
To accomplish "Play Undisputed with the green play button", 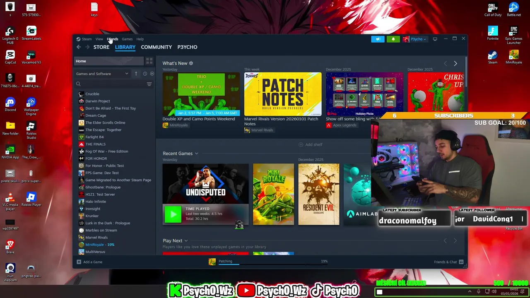I will (x=173, y=214).
